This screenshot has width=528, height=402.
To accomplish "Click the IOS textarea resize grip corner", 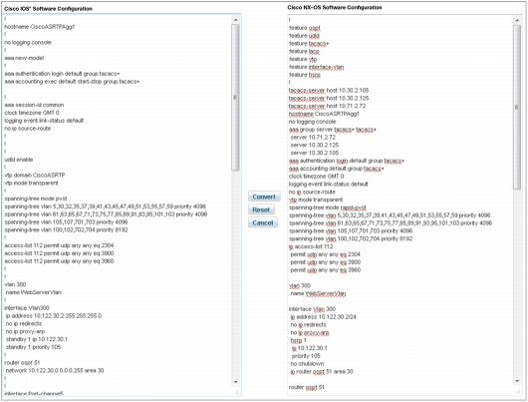I will (236, 392).
